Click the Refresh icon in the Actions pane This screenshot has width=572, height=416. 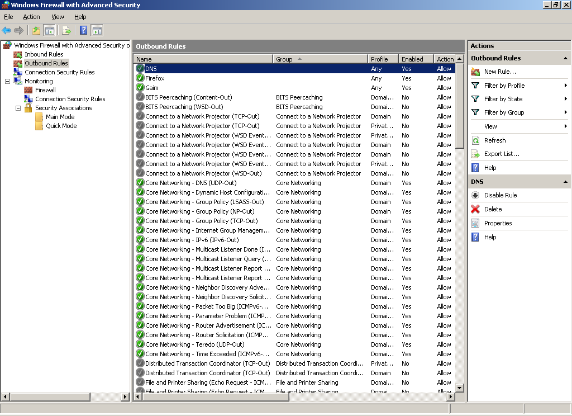point(475,140)
